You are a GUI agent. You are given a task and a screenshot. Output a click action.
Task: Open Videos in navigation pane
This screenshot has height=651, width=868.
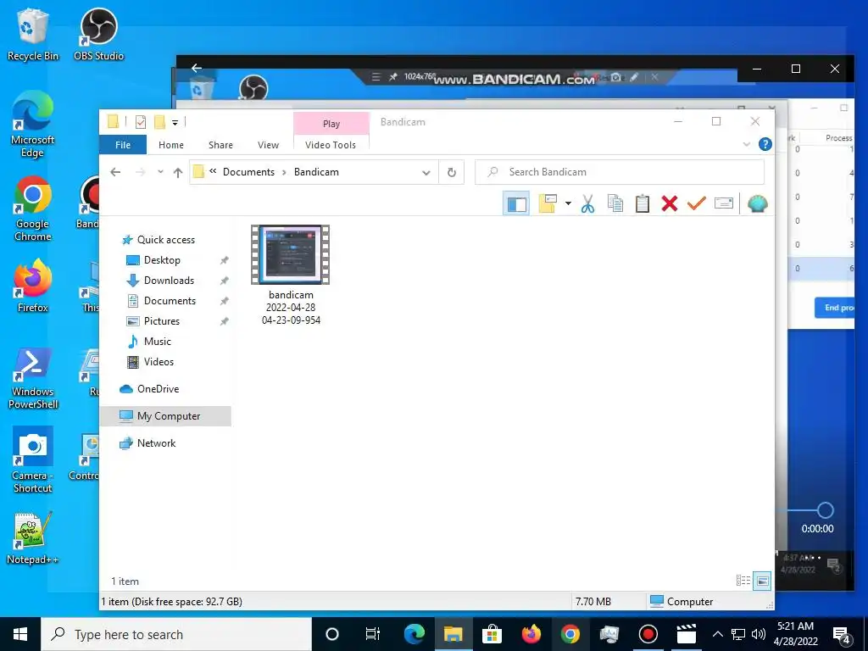(x=159, y=362)
